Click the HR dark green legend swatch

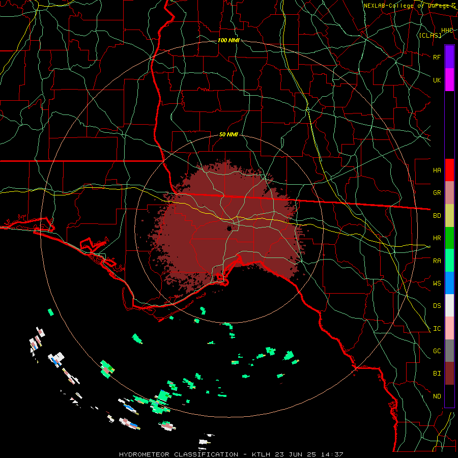click(x=449, y=238)
